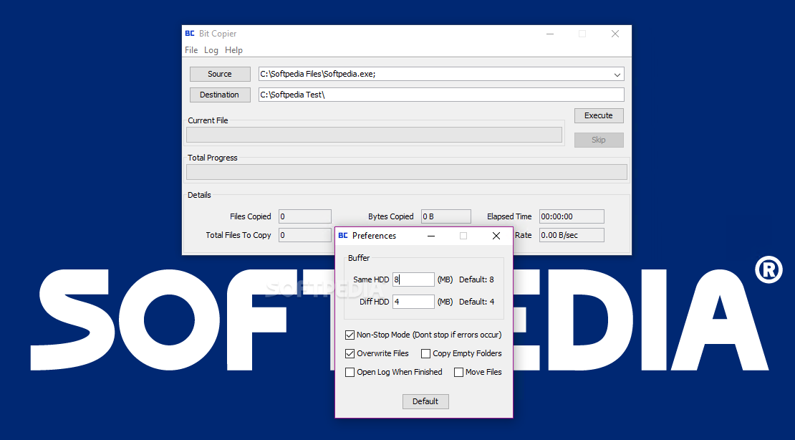Click the Total Progress bar
The image size is (795, 440).
pyautogui.click(x=407, y=172)
